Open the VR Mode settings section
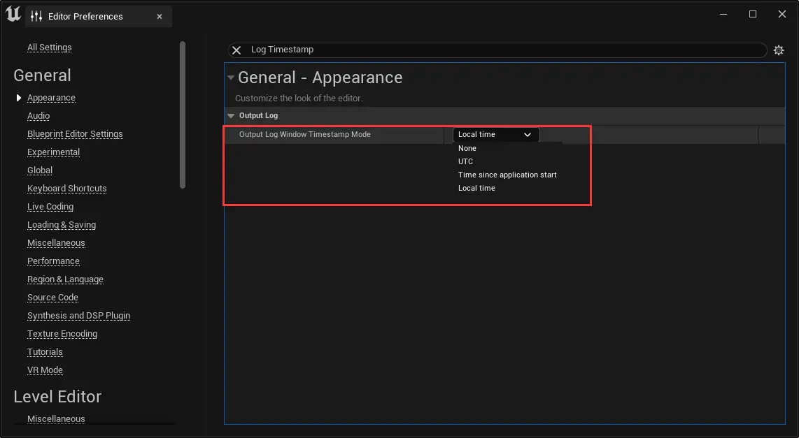 [45, 370]
